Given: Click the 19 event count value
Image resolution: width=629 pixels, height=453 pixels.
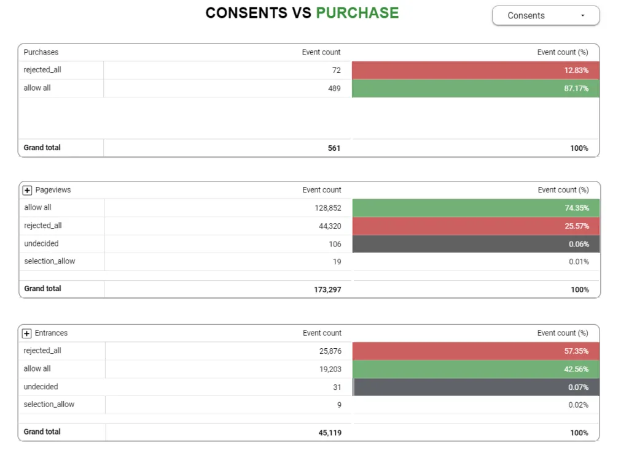Looking at the screenshot, I should click(337, 262).
